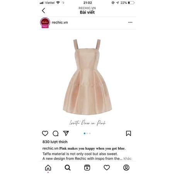Open Search tab with magnifier icon
The height and width of the screenshot is (174, 174).
pyautogui.click(x=68, y=168)
